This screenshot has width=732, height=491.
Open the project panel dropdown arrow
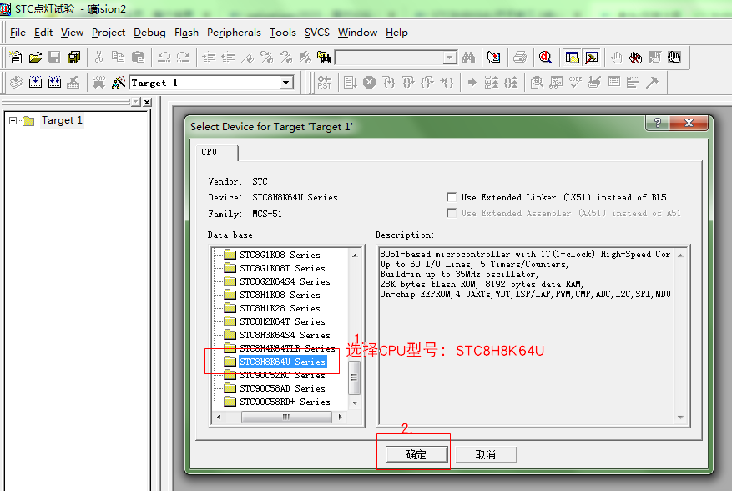coord(136,101)
